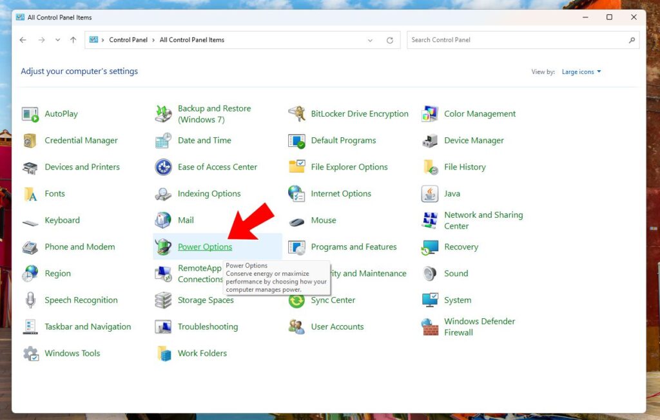This screenshot has height=420, width=660.
Task: Open the recent locations dropdown arrow
Action: [x=57, y=40]
